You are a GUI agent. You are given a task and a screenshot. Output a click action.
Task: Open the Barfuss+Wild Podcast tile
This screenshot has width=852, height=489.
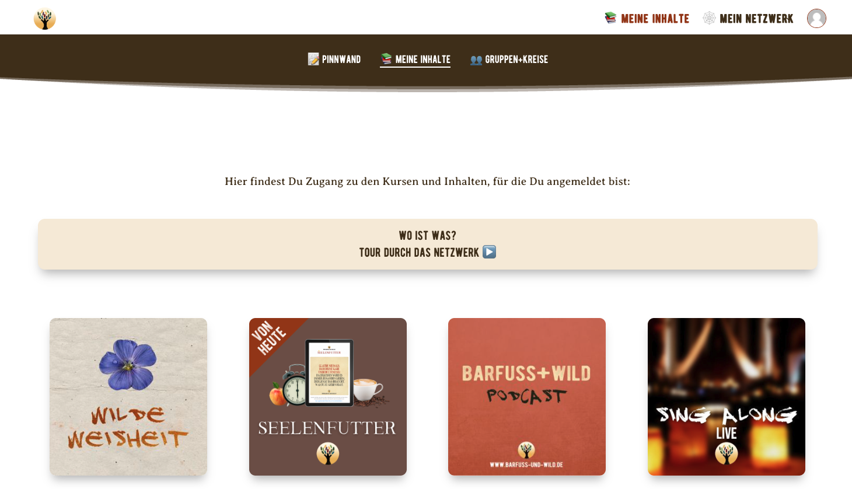click(x=527, y=397)
